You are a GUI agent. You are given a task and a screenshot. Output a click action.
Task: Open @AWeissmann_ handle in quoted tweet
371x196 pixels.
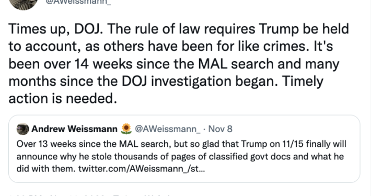coord(168,129)
